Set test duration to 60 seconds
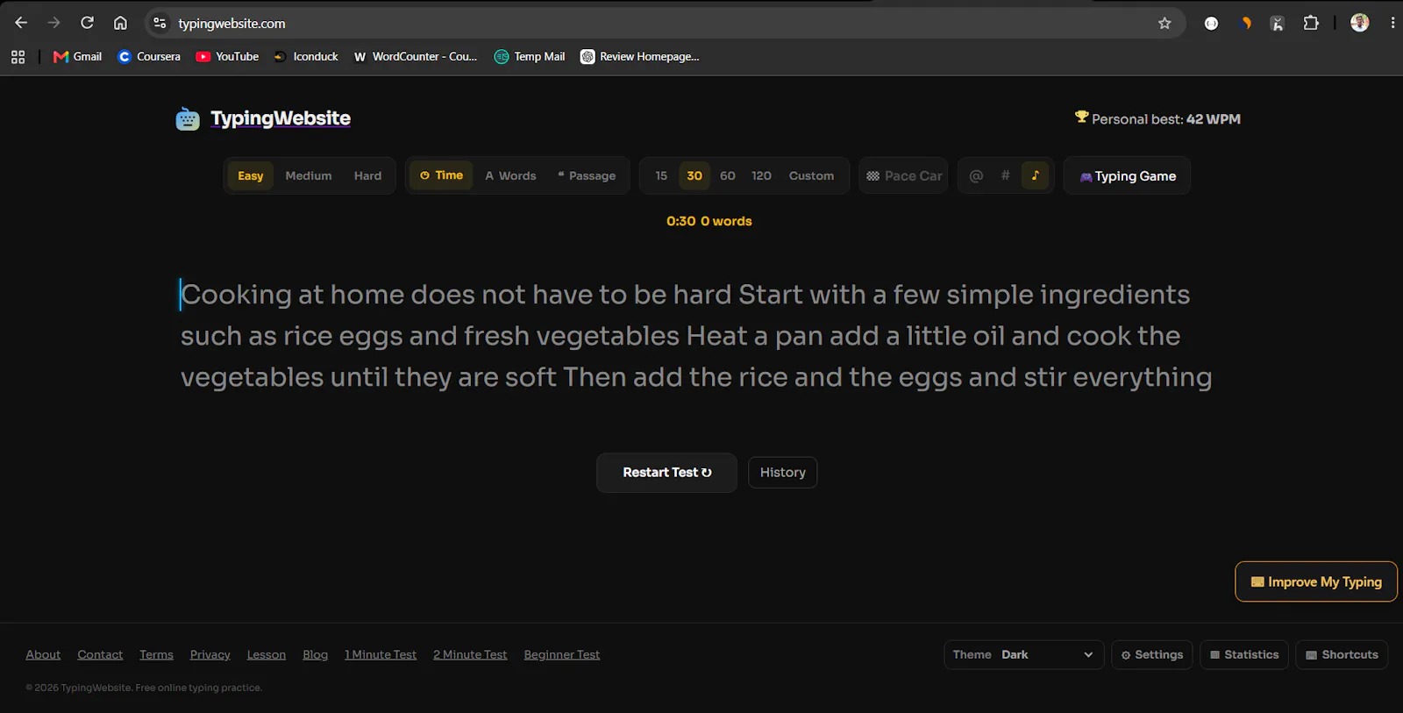Viewport: 1403px width, 713px height. (x=728, y=175)
